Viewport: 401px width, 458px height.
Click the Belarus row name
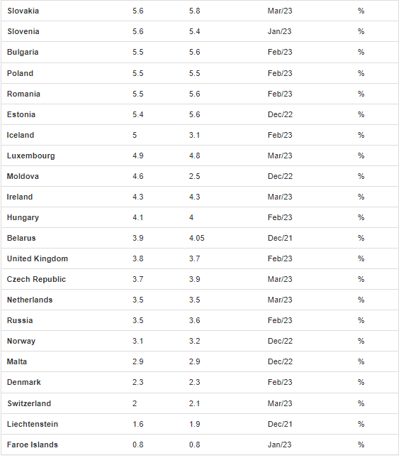tap(21, 238)
